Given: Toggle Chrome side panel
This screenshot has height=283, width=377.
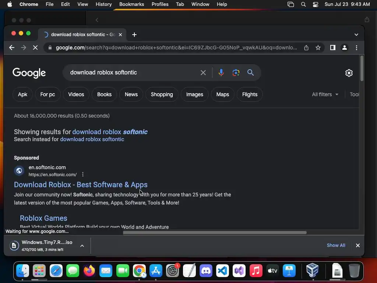Looking at the screenshot, I should 332,48.
